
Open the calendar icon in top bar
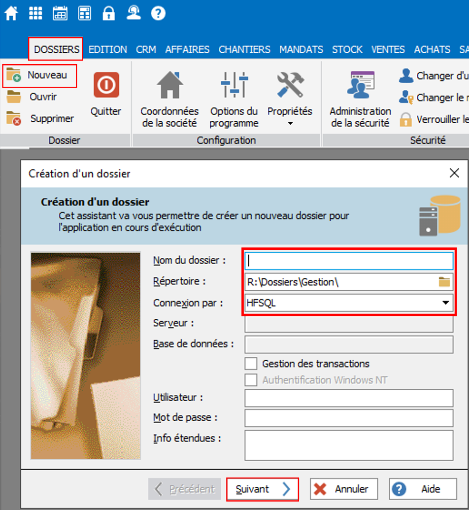tap(60, 14)
